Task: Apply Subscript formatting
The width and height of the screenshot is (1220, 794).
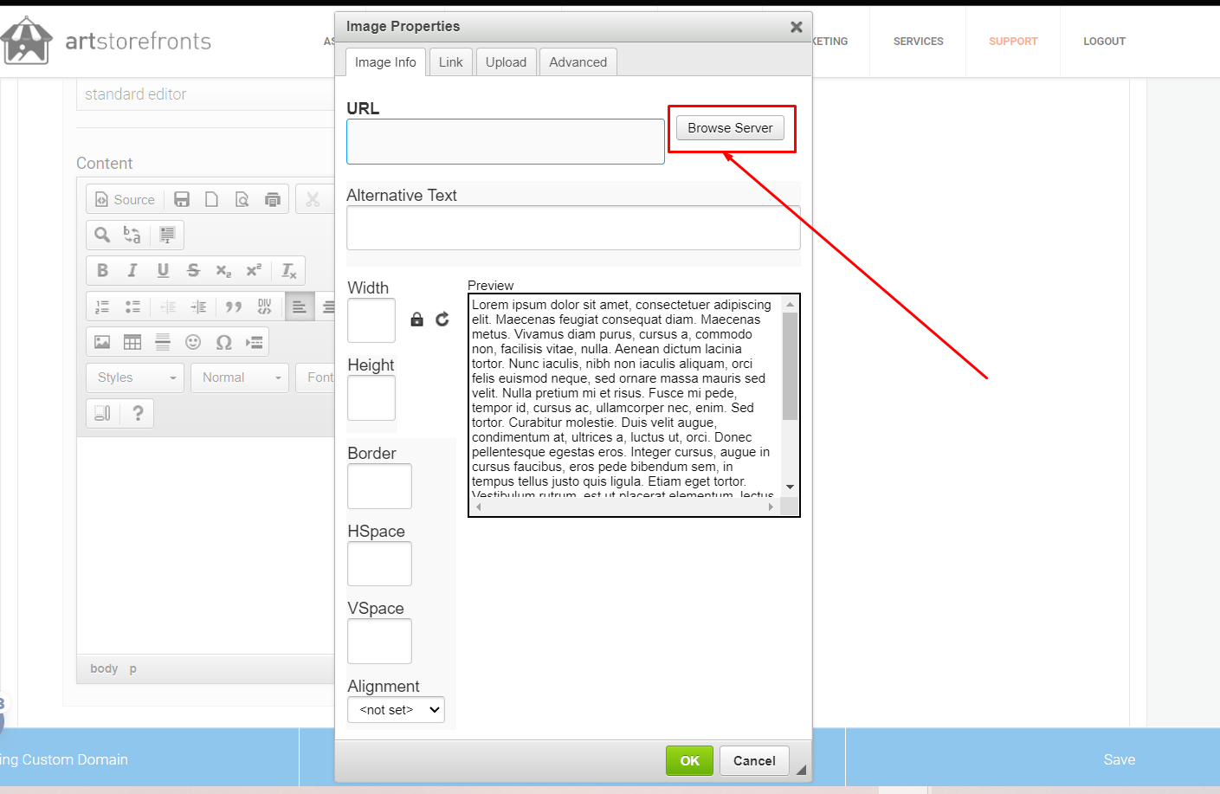Action: [223, 270]
